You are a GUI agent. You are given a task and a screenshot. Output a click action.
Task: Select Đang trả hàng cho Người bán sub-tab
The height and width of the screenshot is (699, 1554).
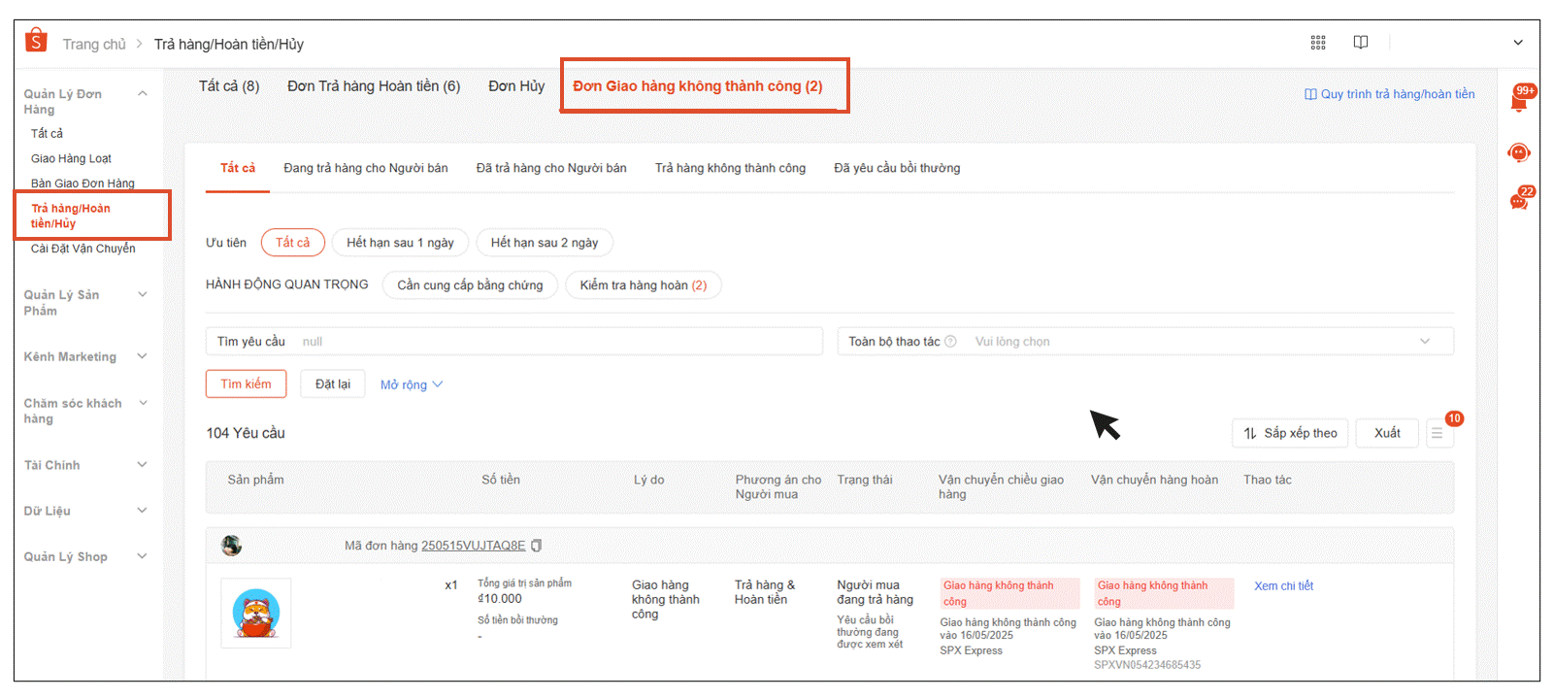click(366, 168)
